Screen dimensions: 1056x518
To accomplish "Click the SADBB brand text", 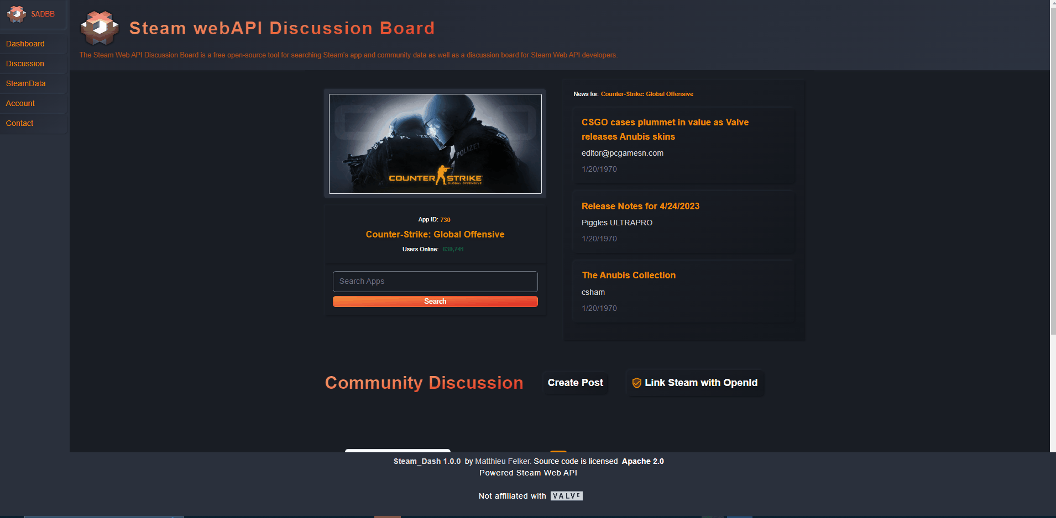I will 43,14.
